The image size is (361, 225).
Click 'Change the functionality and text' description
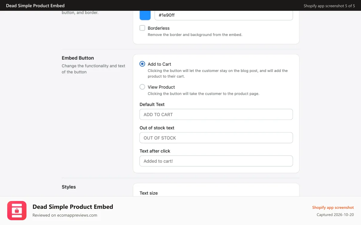tap(93, 69)
